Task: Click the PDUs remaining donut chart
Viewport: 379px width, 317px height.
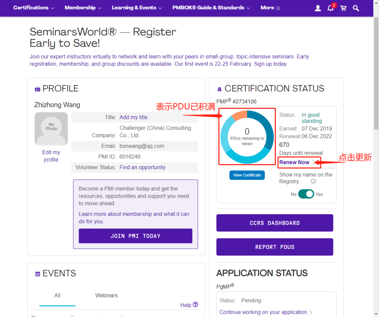Action: (x=247, y=137)
